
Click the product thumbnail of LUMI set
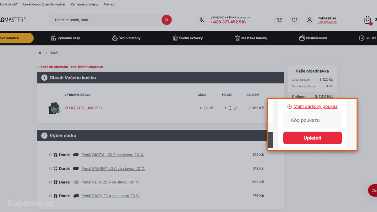click(x=54, y=108)
